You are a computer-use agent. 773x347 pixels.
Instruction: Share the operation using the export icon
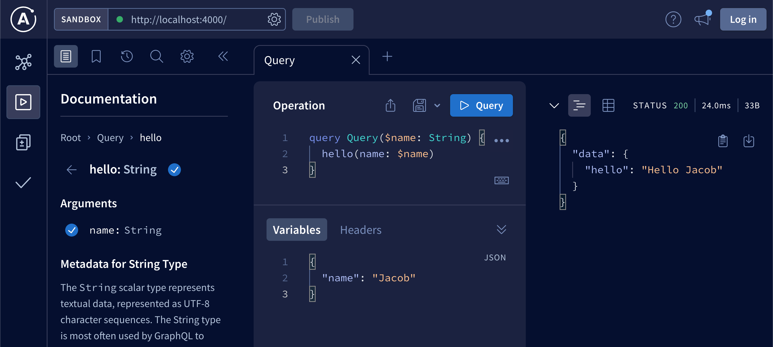pos(390,105)
